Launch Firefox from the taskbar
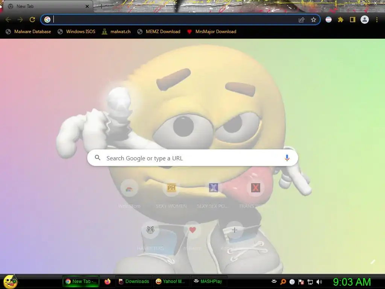This screenshot has width=385, height=289. tap(107, 281)
